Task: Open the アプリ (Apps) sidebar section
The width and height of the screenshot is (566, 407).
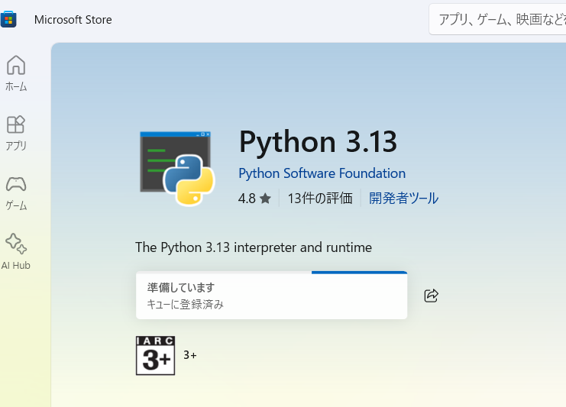Action: click(16, 133)
